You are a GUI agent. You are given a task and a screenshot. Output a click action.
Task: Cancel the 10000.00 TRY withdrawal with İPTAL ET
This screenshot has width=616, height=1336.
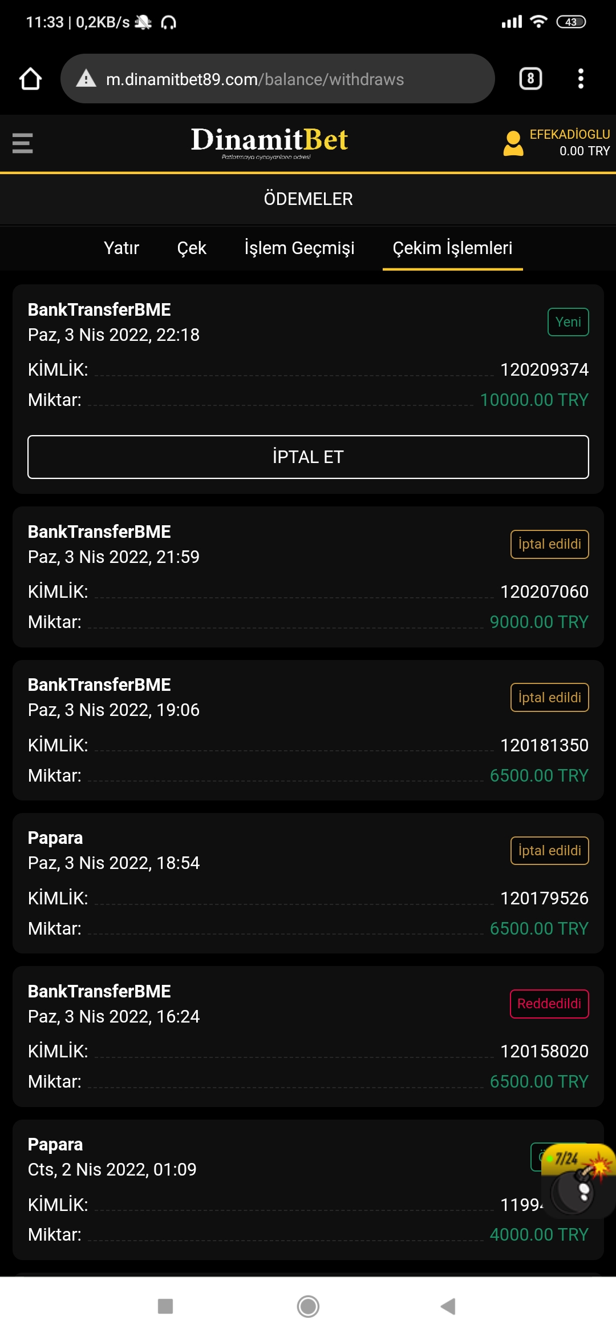point(308,457)
